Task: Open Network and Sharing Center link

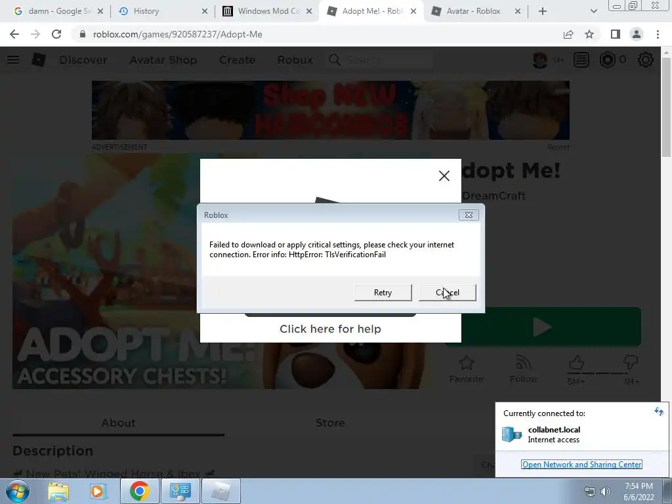Action: [x=581, y=464]
